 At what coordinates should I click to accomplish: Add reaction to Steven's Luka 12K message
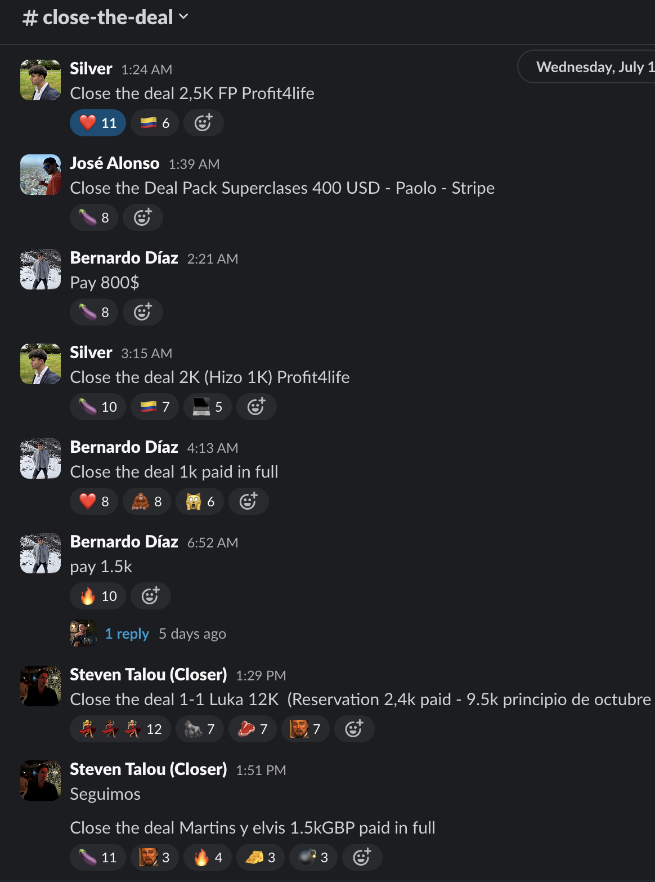[x=354, y=729]
